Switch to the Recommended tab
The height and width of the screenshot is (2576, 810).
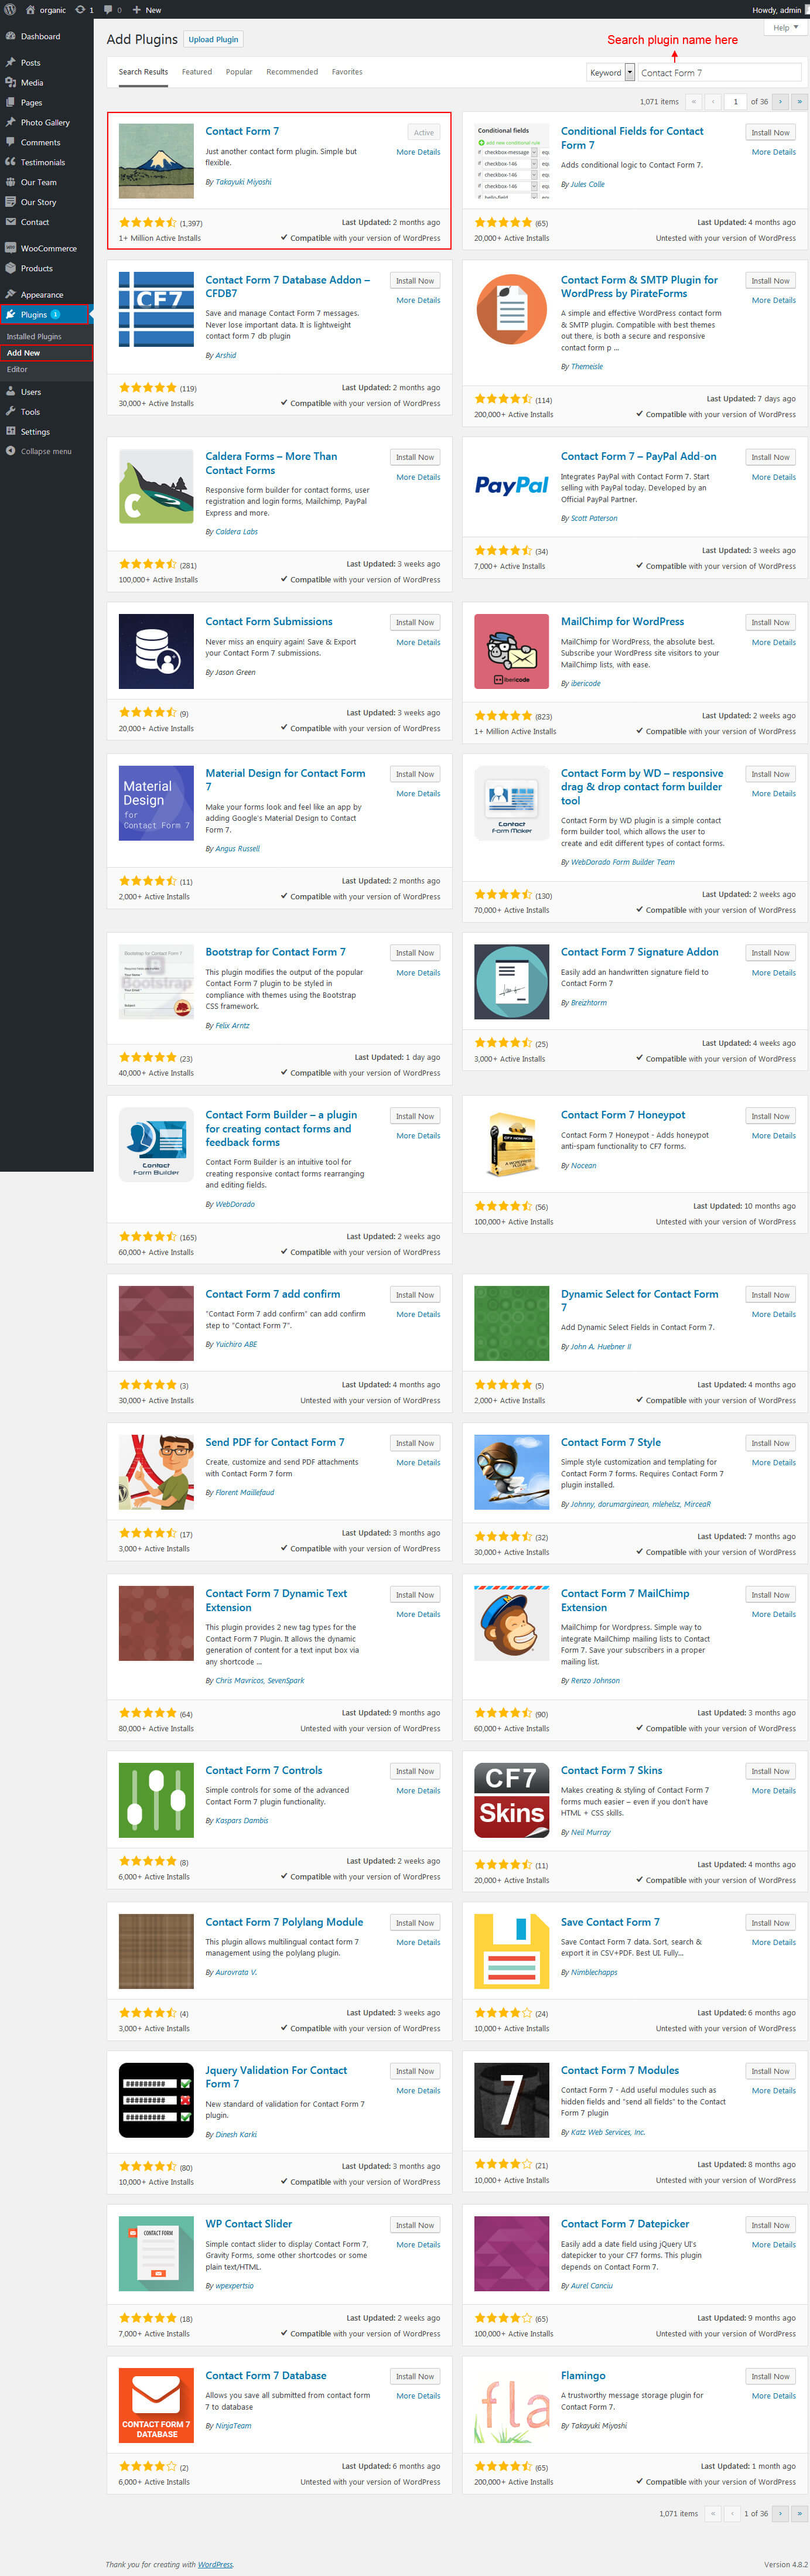[292, 72]
